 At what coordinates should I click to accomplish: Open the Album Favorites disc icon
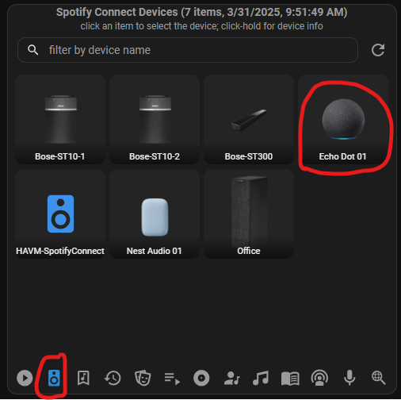tap(201, 378)
